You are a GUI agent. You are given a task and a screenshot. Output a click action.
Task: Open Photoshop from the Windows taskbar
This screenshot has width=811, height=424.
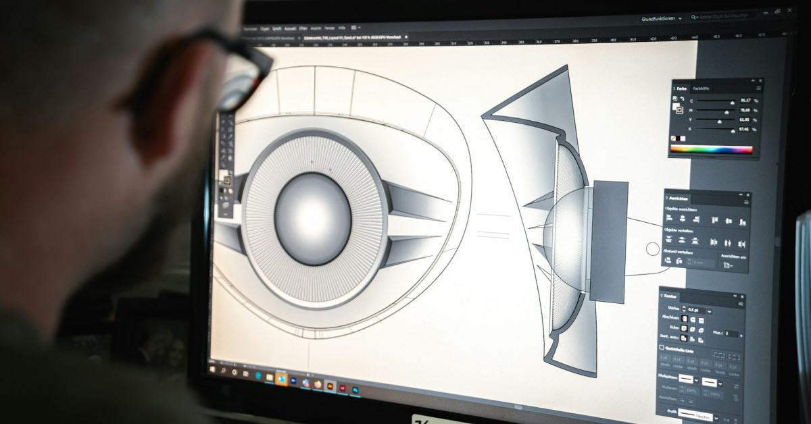point(293,380)
